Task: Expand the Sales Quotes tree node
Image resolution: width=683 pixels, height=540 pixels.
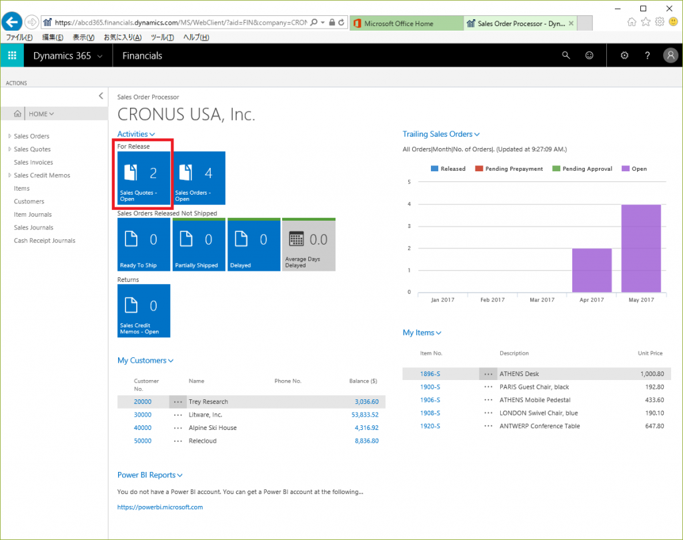Action: point(9,149)
